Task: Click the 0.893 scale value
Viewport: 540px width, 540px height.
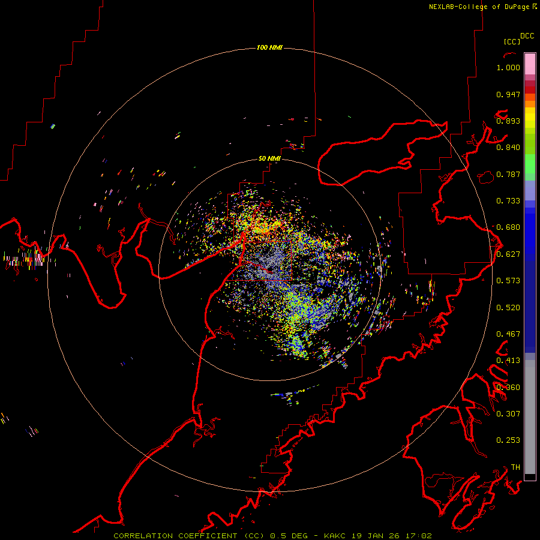Action: (x=508, y=121)
